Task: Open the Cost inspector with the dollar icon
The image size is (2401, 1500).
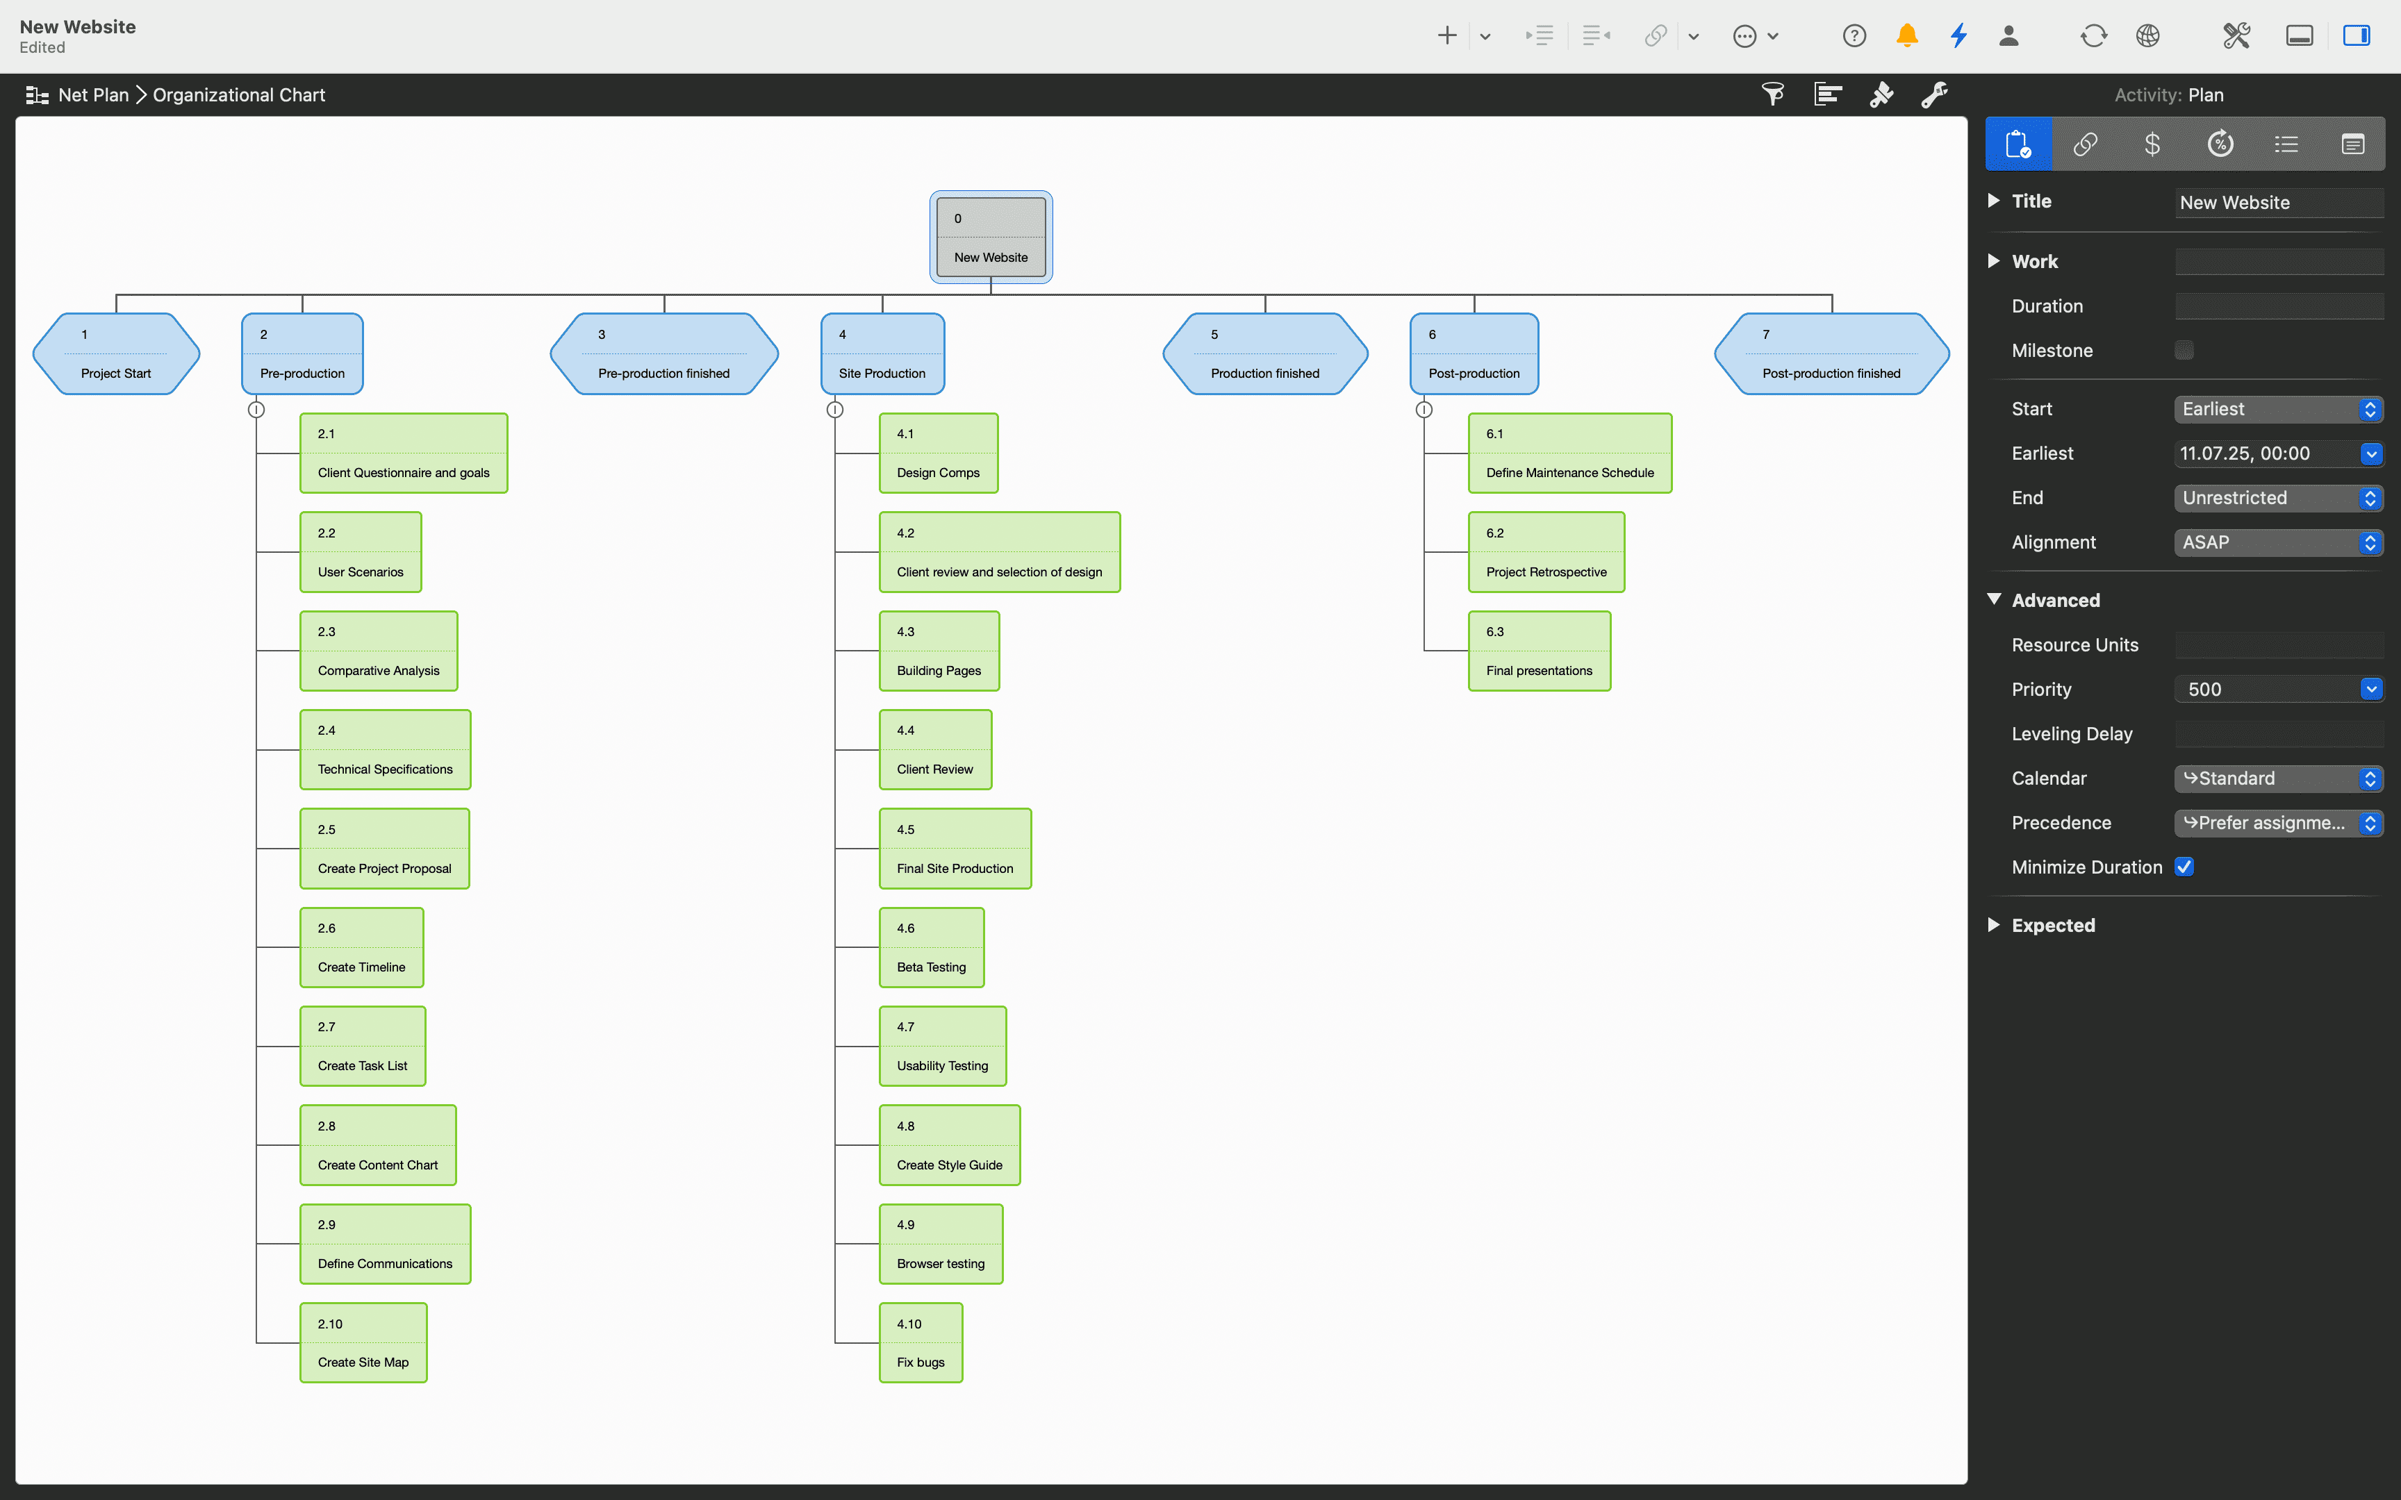Action: tap(2153, 144)
